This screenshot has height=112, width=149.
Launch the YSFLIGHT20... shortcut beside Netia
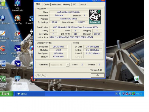[18, 64]
